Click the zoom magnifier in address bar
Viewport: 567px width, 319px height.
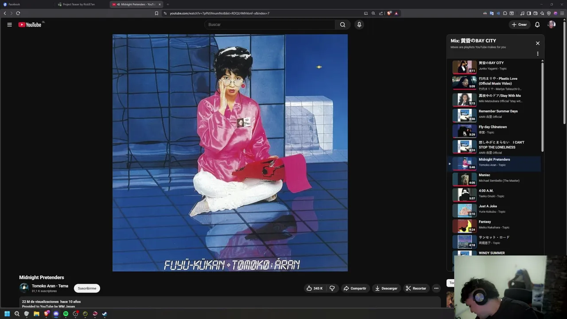click(x=373, y=13)
